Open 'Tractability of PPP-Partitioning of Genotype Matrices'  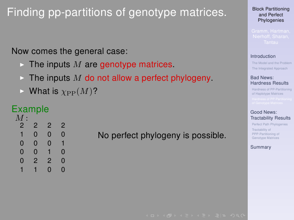[x=266, y=134]
